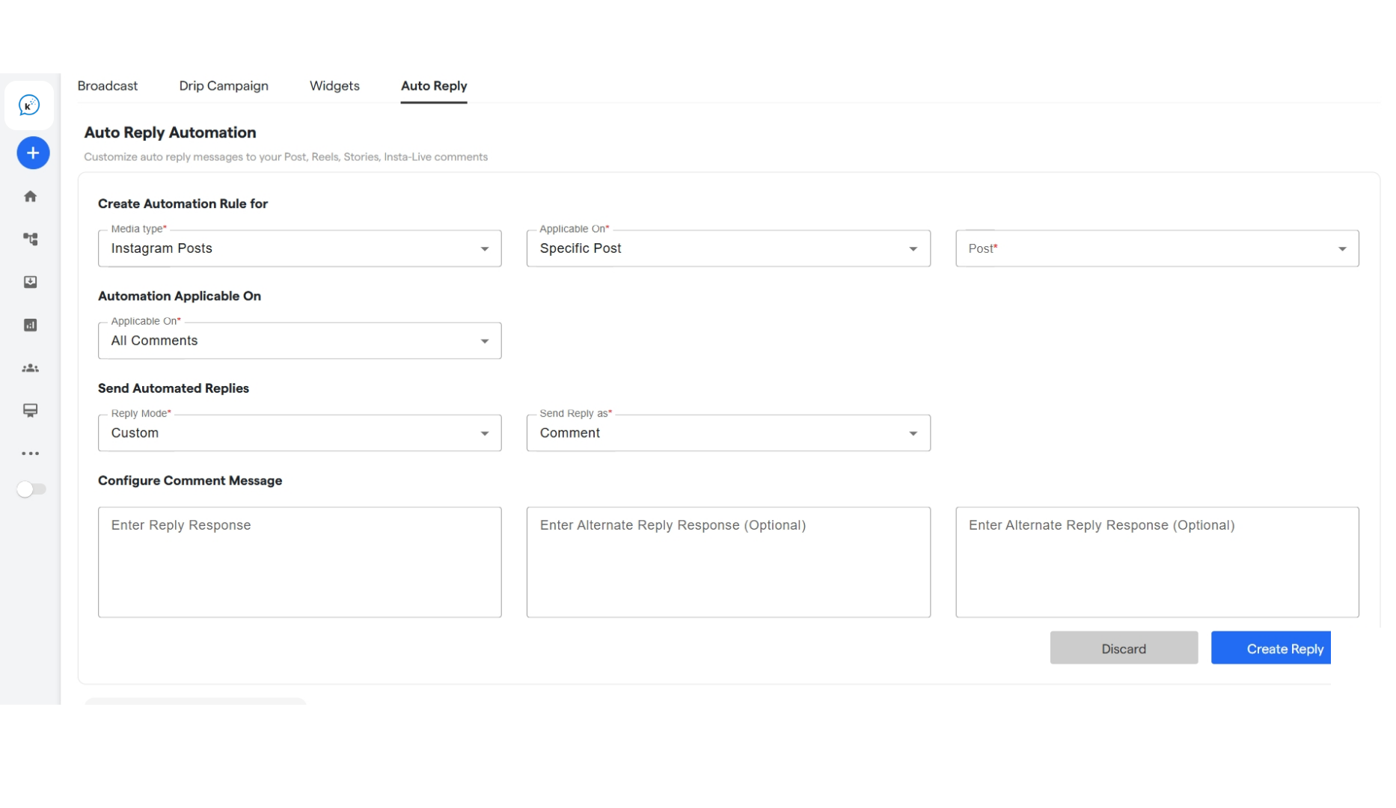Open the Applicable On dropdown showing Specific Post
The height and width of the screenshot is (808, 1396).
click(x=729, y=248)
